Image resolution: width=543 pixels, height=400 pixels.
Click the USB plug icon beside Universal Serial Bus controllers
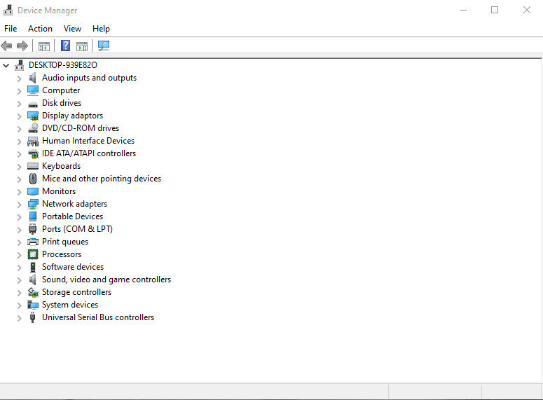tap(32, 317)
